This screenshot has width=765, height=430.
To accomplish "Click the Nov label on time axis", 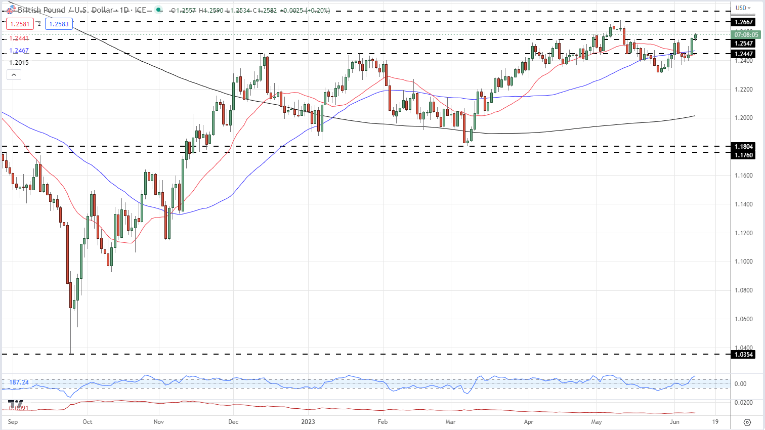I will [159, 422].
